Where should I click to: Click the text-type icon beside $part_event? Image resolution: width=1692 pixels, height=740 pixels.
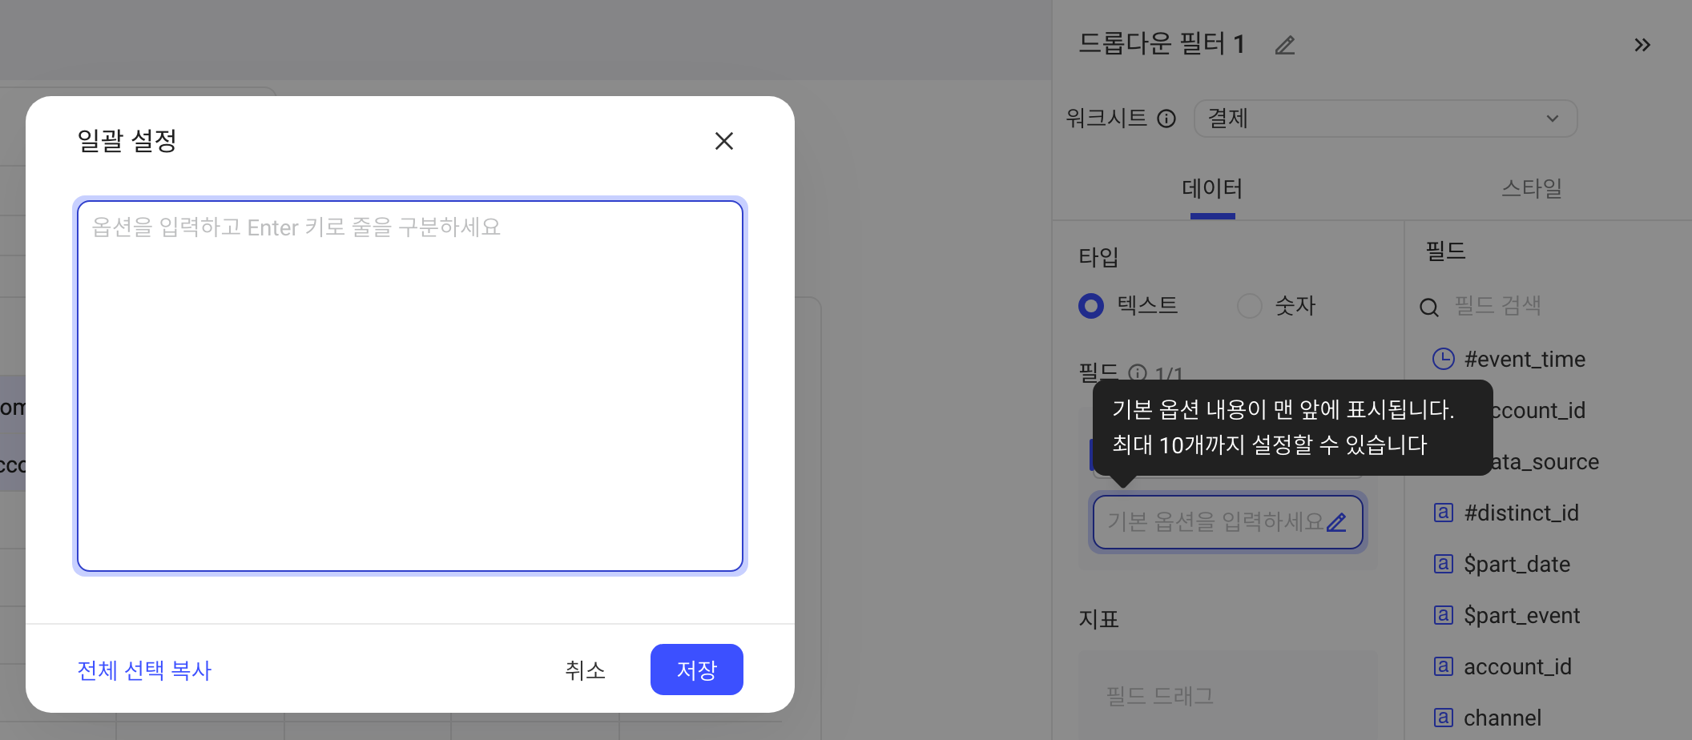point(1443,614)
